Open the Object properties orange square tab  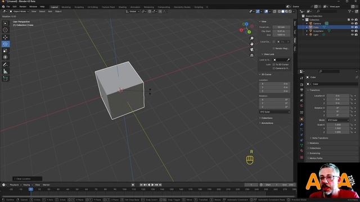pos(301,120)
